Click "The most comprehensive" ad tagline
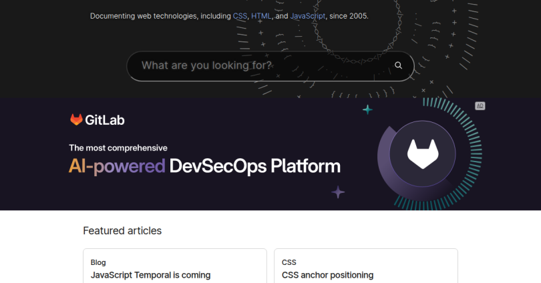This screenshot has width=541, height=283. point(118,148)
